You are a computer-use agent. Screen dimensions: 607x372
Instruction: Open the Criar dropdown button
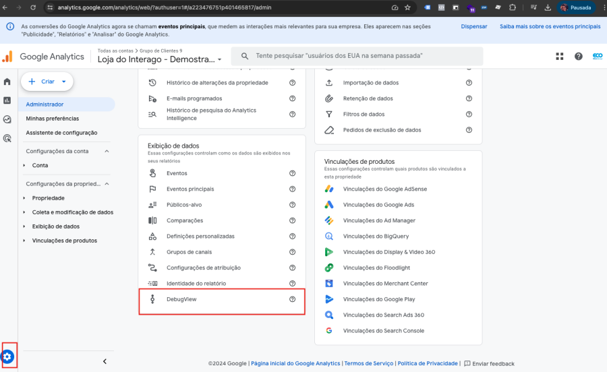pyautogui.click(x=47, y=82)
